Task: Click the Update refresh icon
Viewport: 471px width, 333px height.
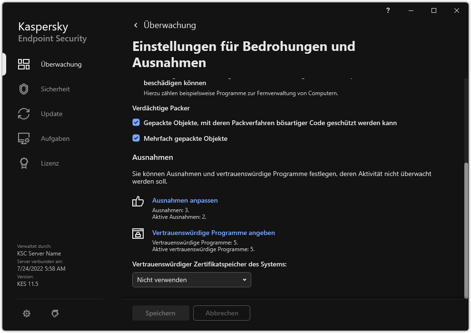Action: pos(24,114)
